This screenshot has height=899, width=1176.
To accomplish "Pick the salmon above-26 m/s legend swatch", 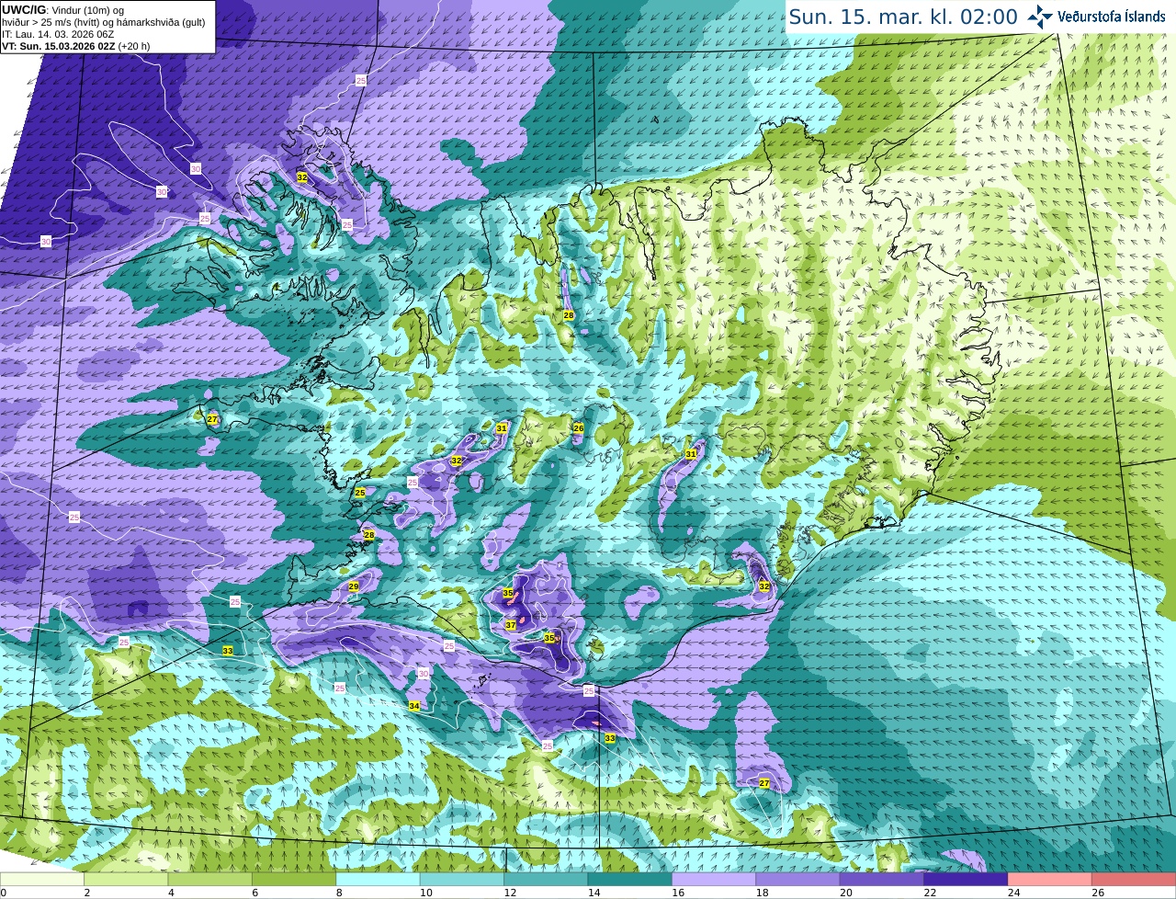I will [1134, 879].
